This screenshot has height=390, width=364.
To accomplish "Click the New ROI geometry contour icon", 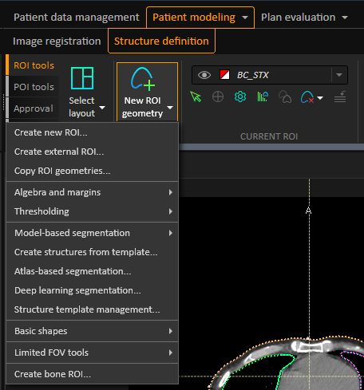I will pyautogui.click(x=142, y=78).
